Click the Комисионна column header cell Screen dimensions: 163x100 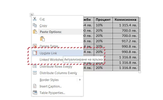click(126, 20)
